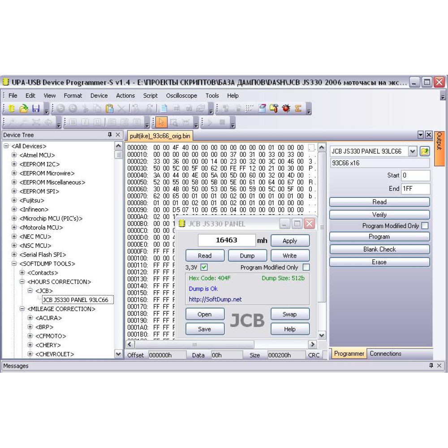Open the Output side tab
The image size is (448, 448).
pos(439,149)
